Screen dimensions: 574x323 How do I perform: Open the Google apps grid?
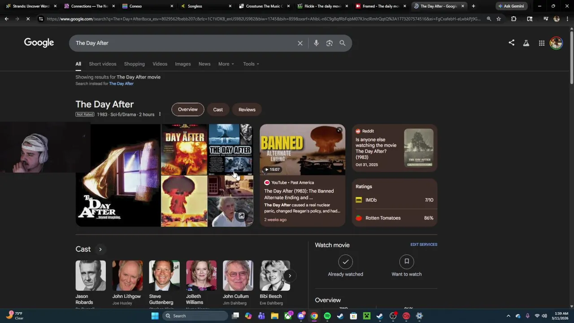[x=542, y=43]
